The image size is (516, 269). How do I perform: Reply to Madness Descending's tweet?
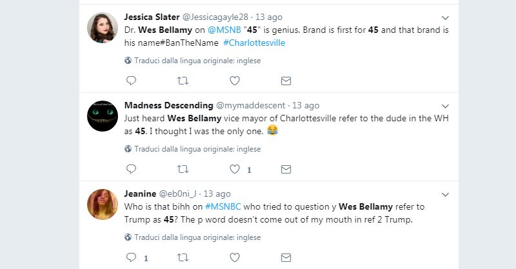(x=131, y=169)
